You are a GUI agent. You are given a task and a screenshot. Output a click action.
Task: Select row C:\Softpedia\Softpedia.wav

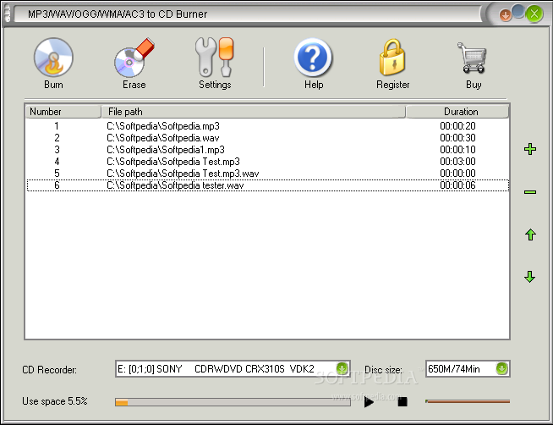268,138
